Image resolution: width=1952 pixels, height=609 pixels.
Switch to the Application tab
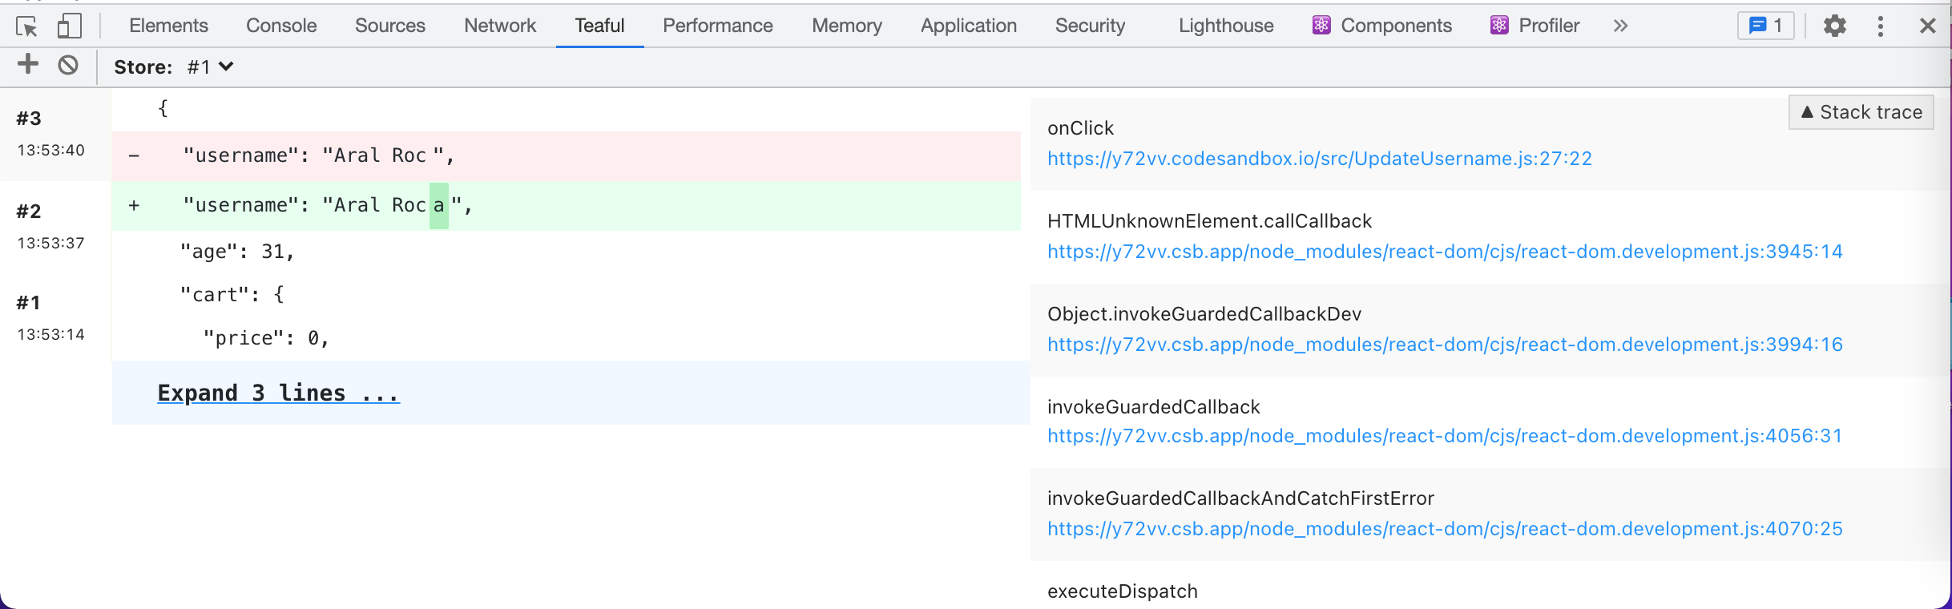point(969,26)
